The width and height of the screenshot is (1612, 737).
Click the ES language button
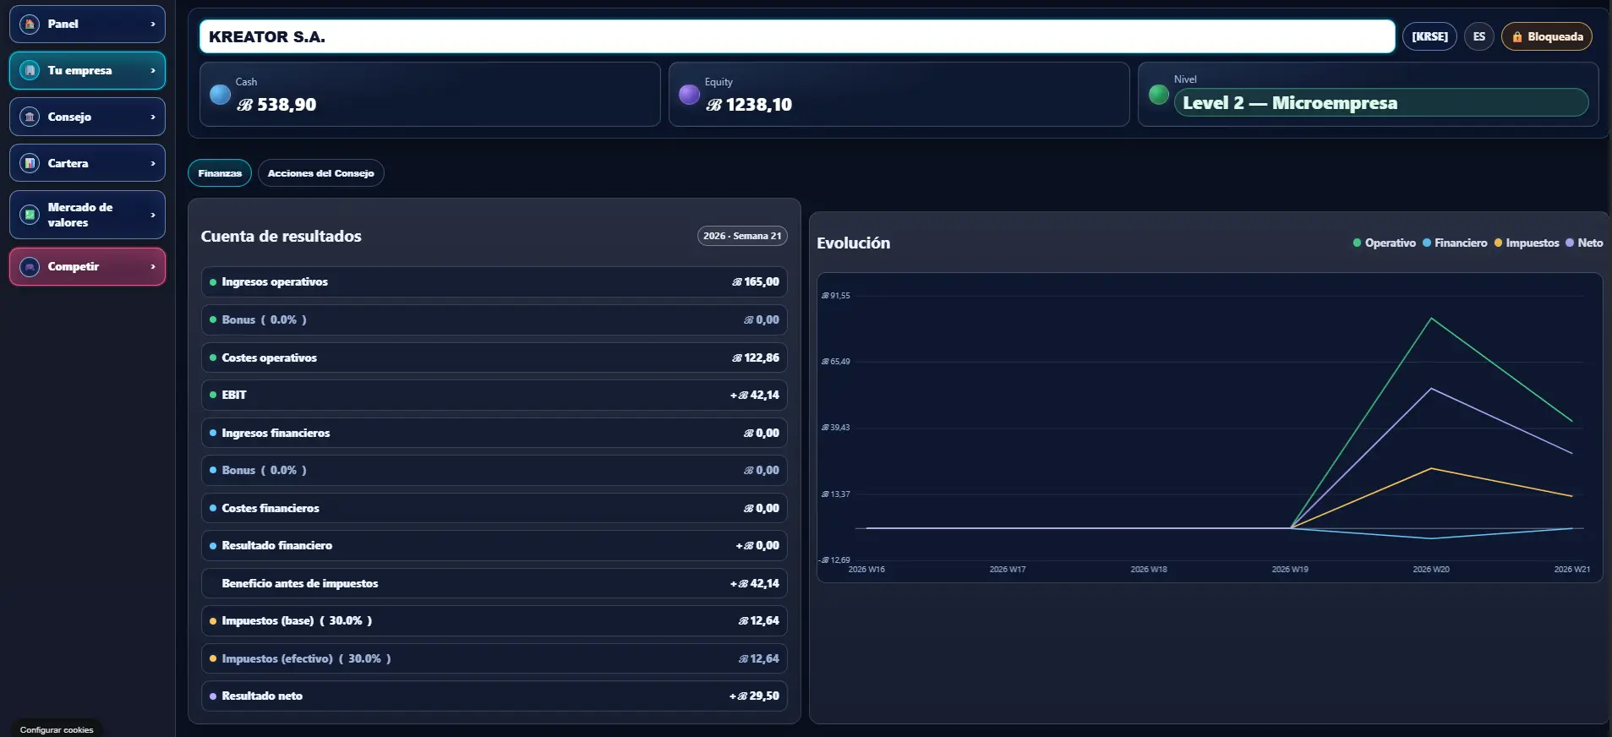1478,37
